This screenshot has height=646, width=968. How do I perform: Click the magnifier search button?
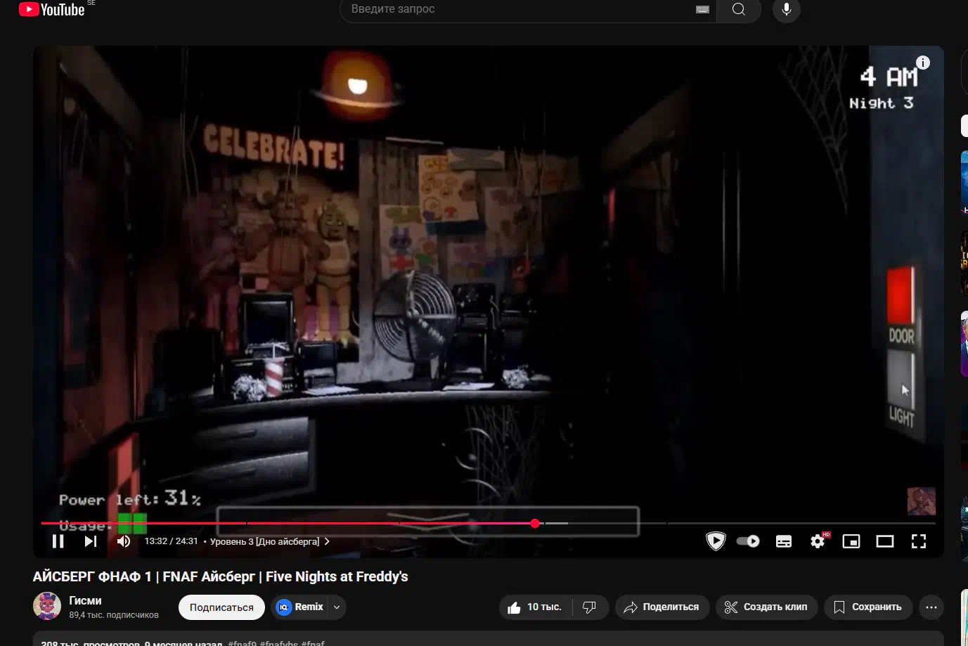[x=739, y=9]
